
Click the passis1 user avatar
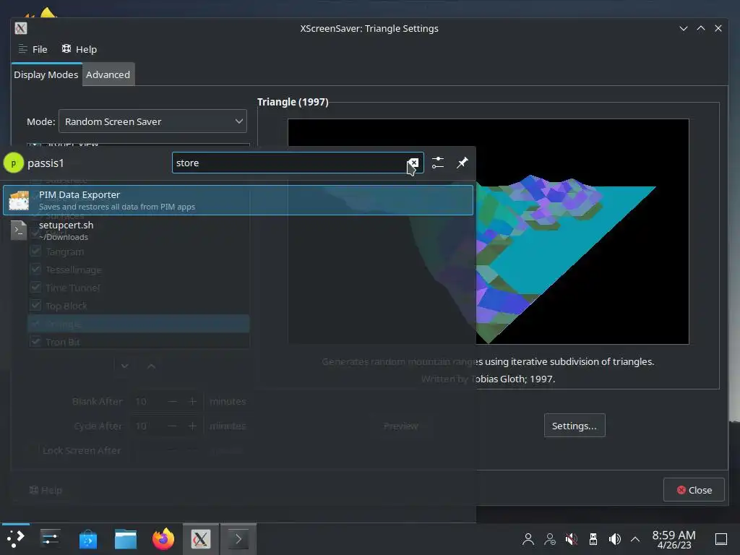pos(13,163)
